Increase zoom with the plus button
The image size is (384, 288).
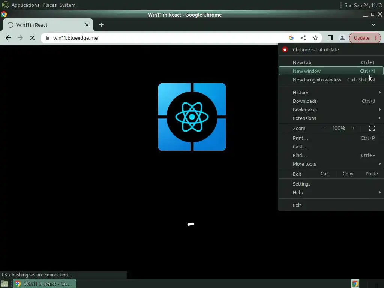click(x=353, y=128)
